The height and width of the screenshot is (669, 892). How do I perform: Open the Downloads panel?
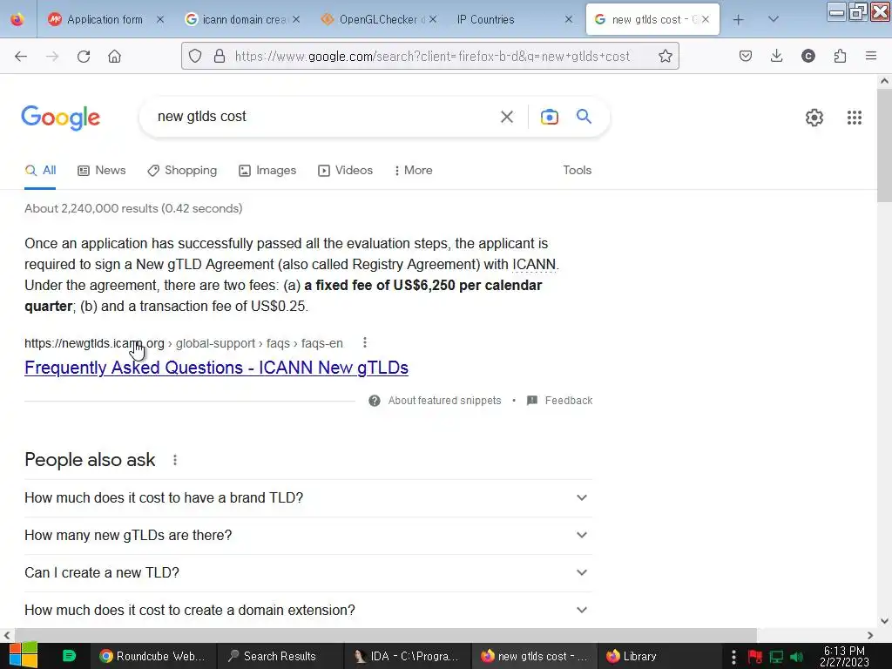[x=776, y=56]
